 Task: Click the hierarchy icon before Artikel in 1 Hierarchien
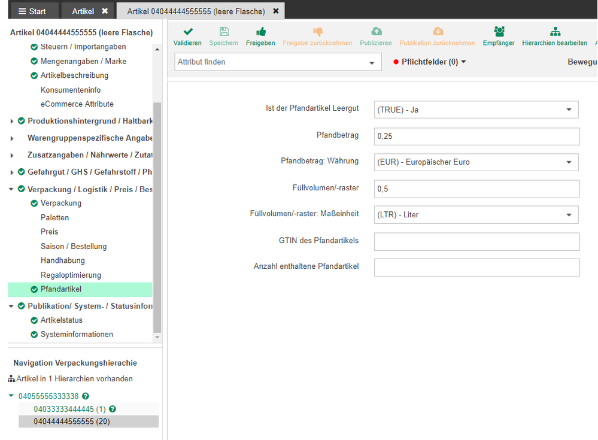[11, 379]
